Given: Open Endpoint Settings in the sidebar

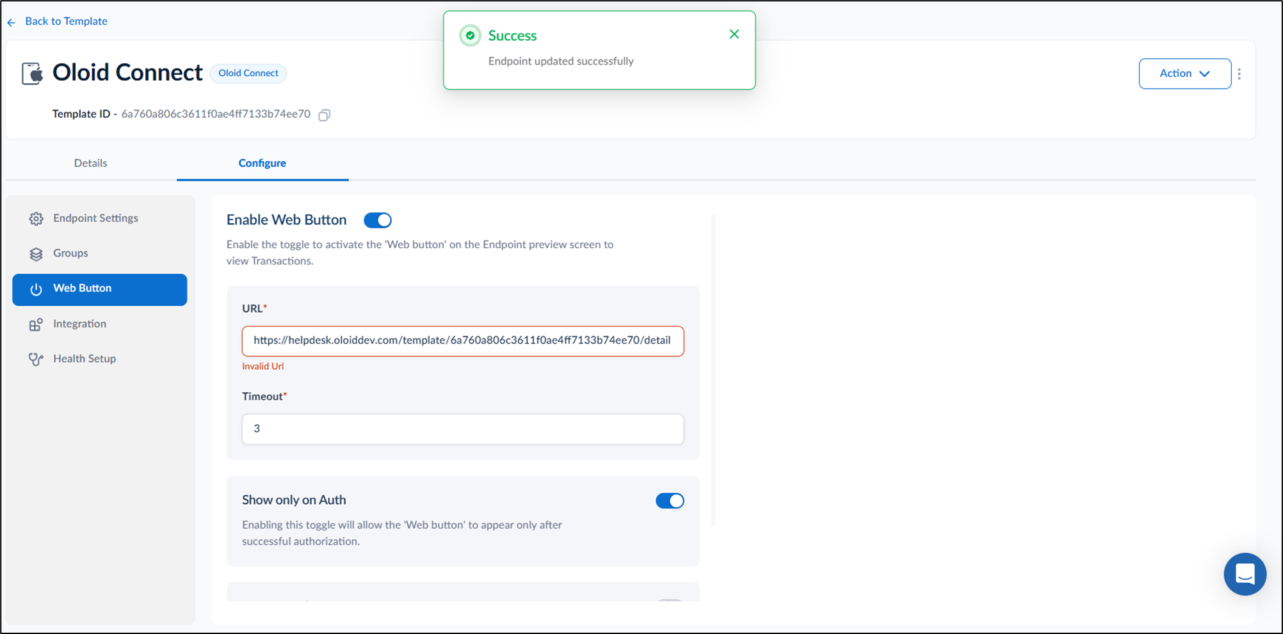Looking at the screenshot, I should 100,218.
